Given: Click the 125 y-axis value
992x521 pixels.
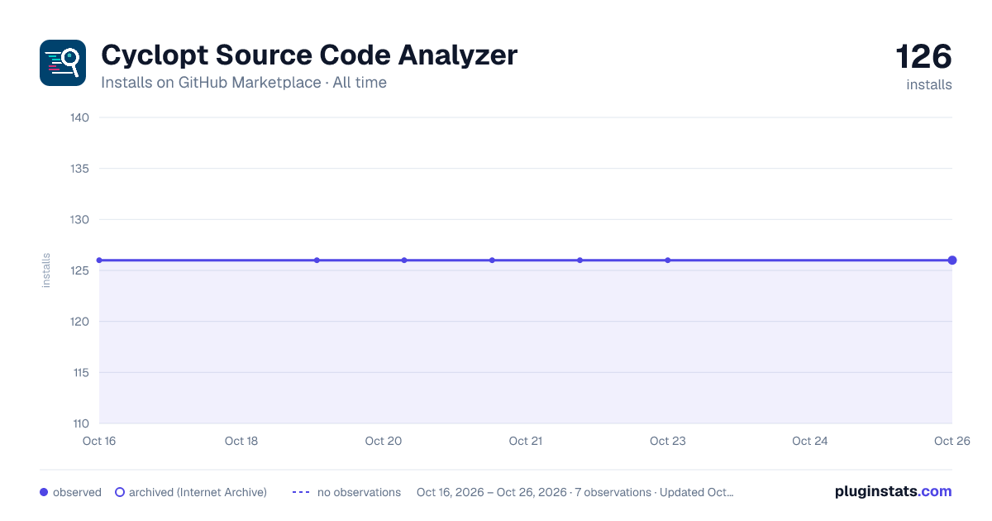Looking at the screenshot, I should coord(80,270).
